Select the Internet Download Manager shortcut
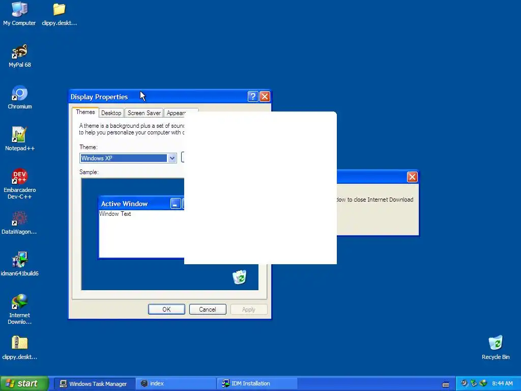The image size is (521, 391). point(20,310)
